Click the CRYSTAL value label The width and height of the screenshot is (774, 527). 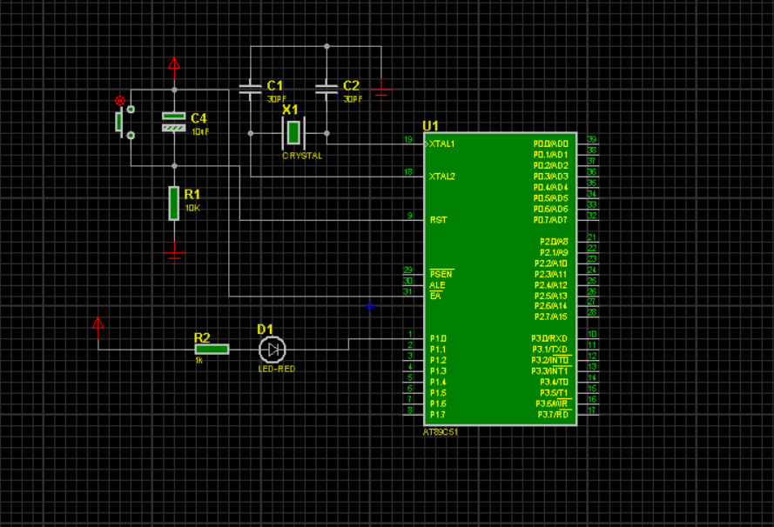pos(302,156)
